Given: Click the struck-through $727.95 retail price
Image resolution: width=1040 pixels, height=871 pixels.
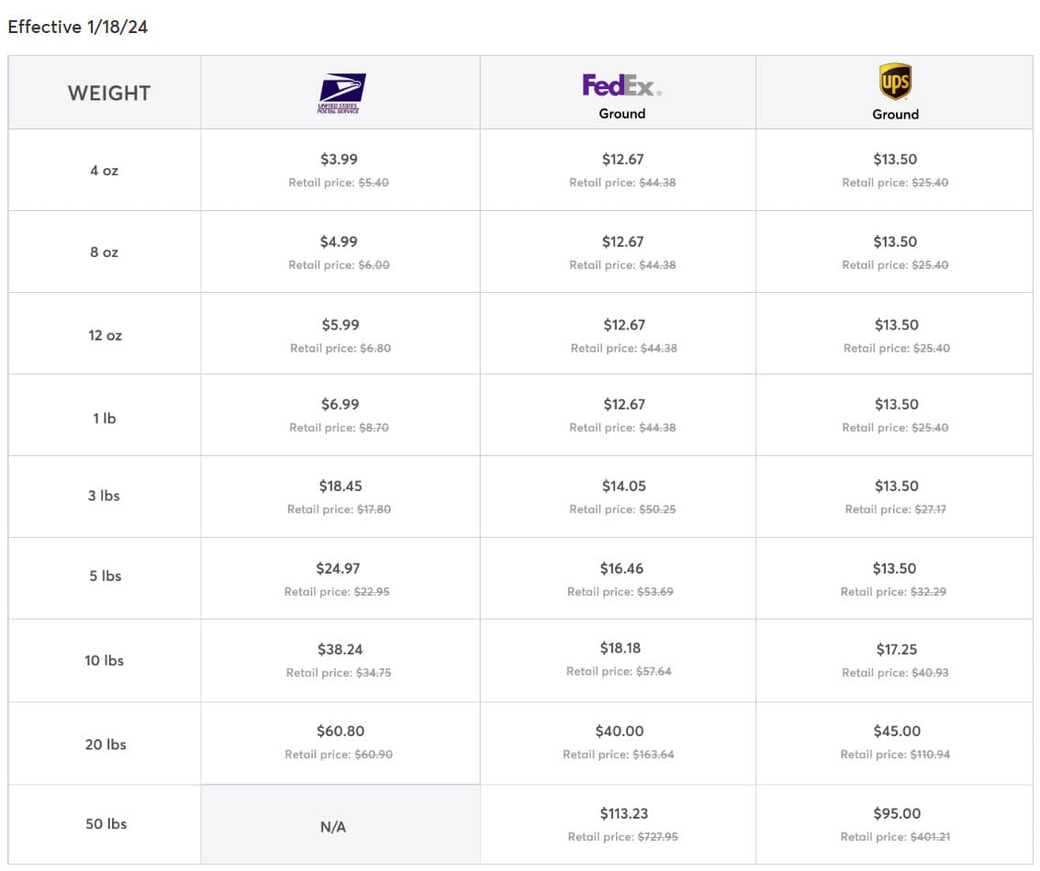Looking at the screenshot, I should click(658, 837).
